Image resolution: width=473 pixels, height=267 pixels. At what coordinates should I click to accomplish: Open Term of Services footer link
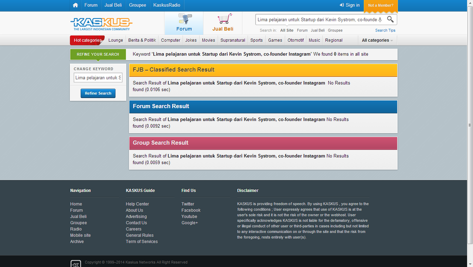coord(142,242)
